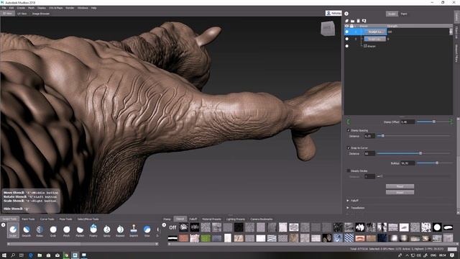
Task: Open Windows Start menu
Action: pos(4,255)
